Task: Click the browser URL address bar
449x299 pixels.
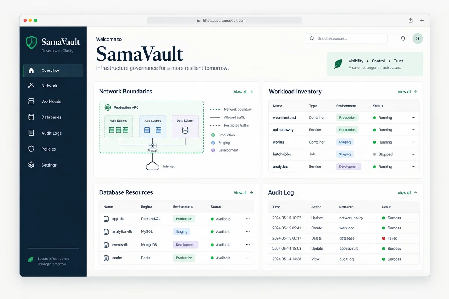Action: [x=224, y=21]
